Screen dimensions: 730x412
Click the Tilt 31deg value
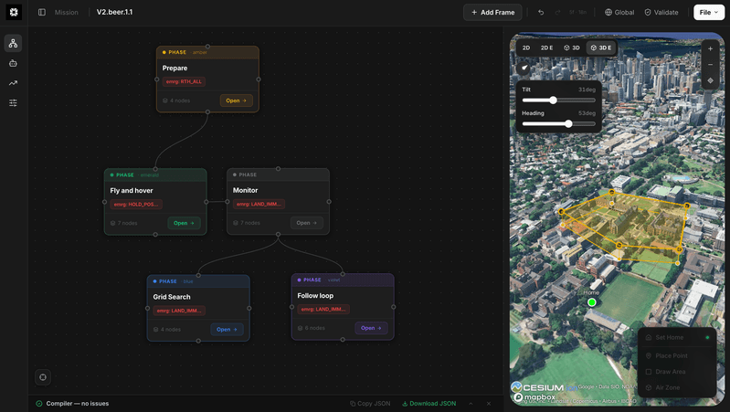pos(587,90)
